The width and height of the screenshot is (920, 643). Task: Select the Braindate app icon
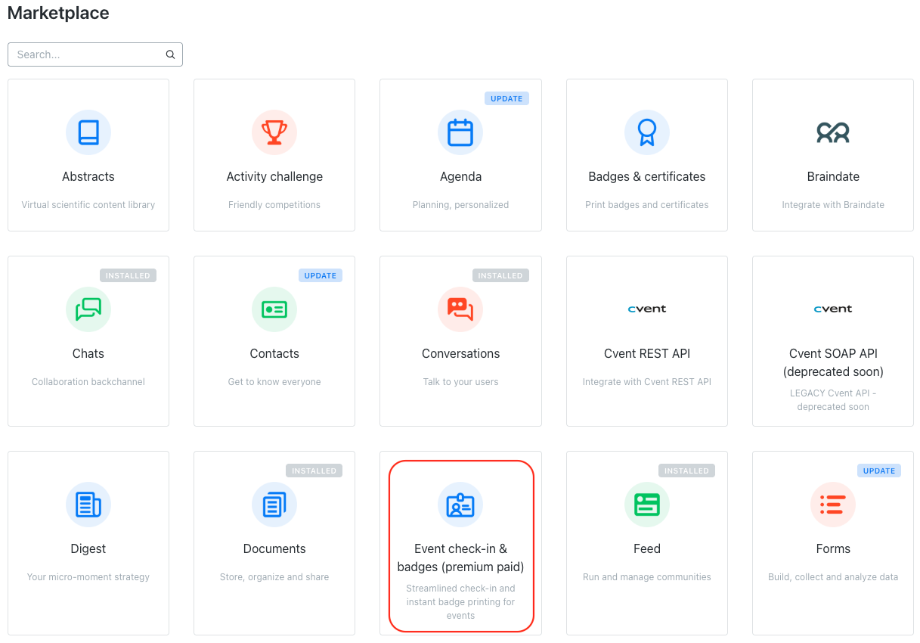pos(832,132)
